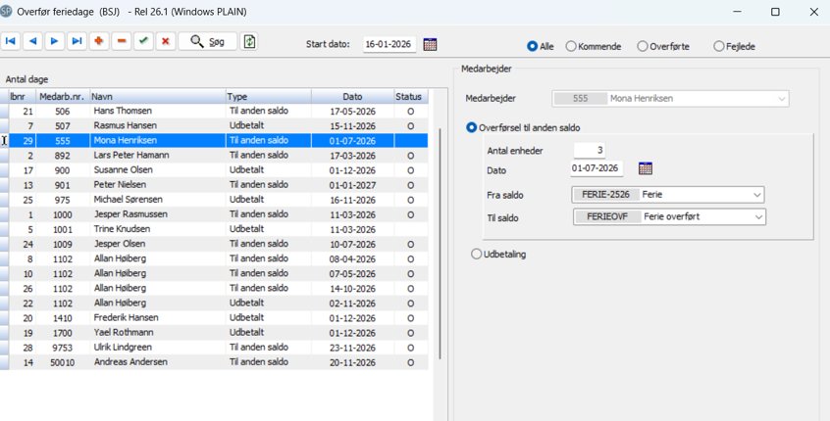
Task: Select the Yael Rothmann row
Action: tap(214, 333)
